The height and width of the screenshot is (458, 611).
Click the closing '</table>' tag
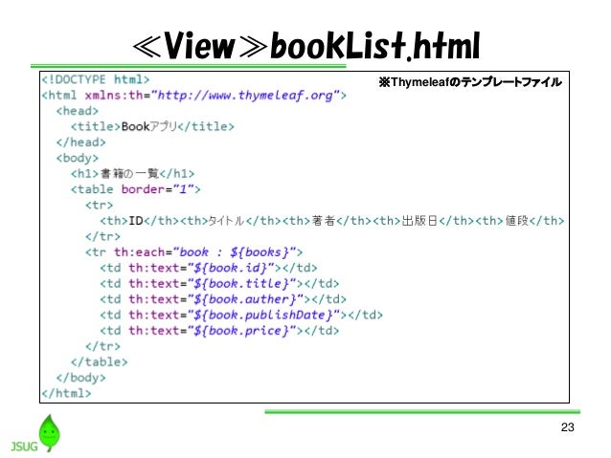(99, 361)
